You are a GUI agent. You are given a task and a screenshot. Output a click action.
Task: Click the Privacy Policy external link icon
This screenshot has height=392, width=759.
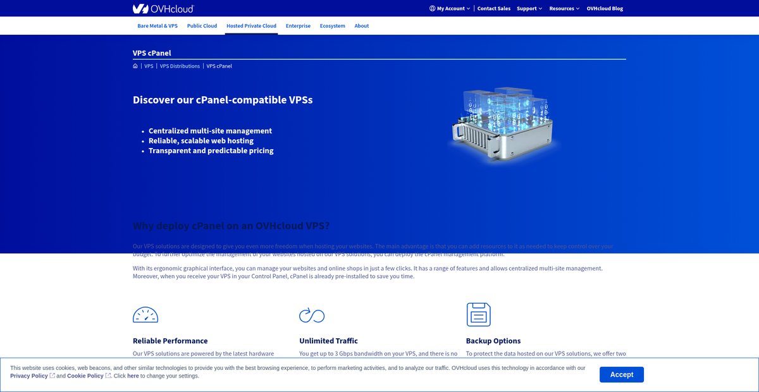52,376
